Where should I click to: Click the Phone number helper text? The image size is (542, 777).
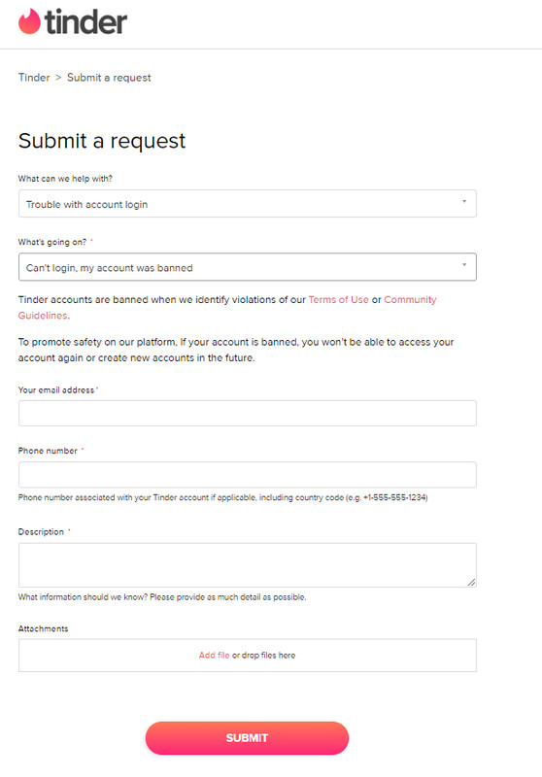(223, 497)
